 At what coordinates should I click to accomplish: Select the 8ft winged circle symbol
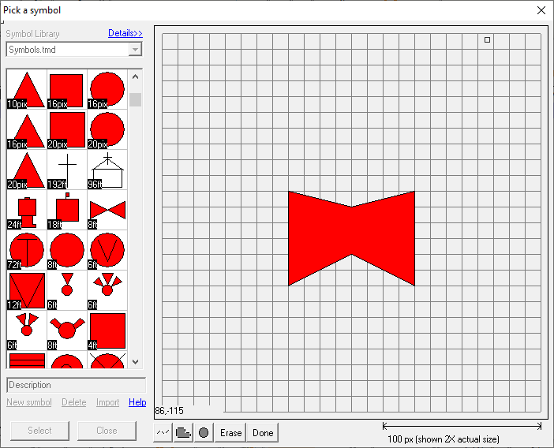point(67,330)
